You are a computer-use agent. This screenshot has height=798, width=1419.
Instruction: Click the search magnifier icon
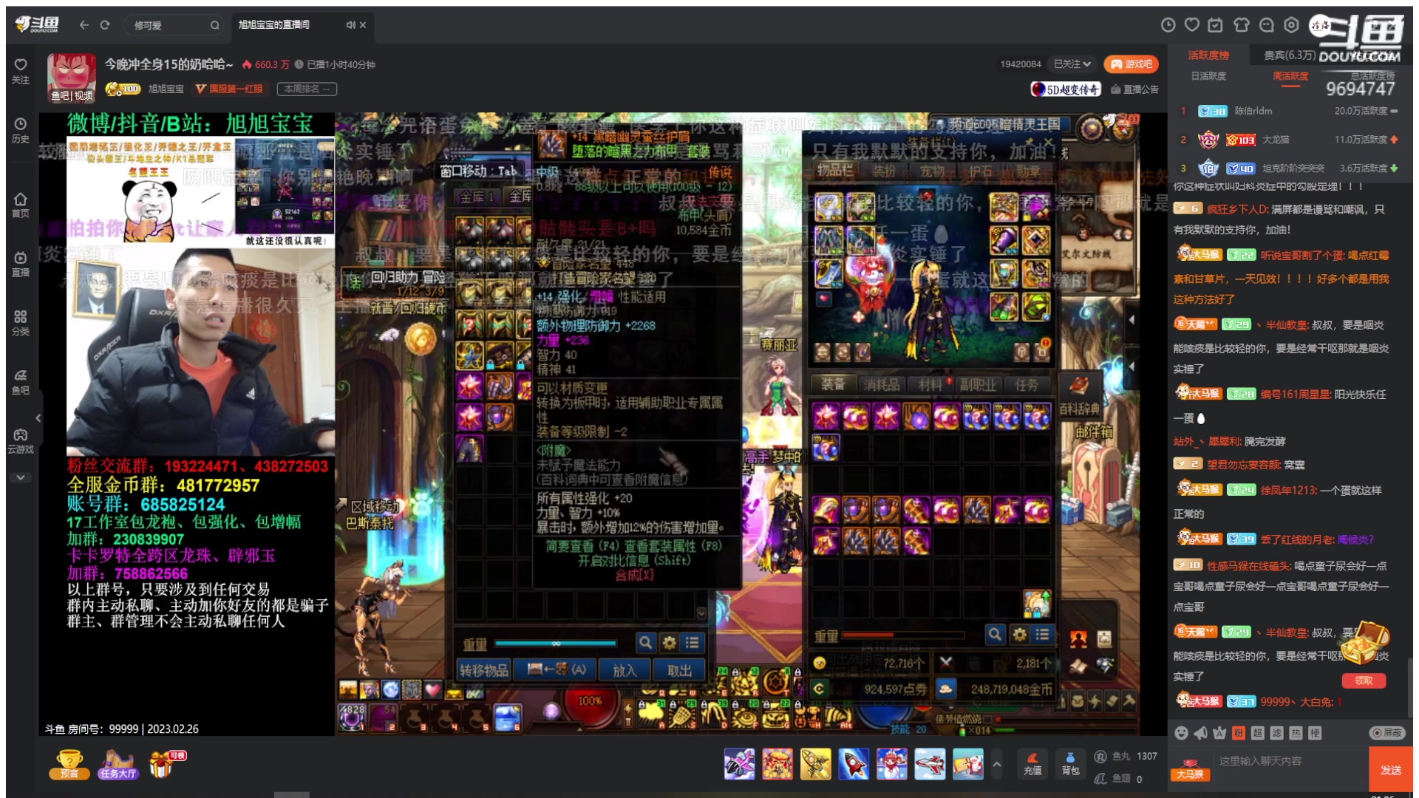(x=214, y=25)
